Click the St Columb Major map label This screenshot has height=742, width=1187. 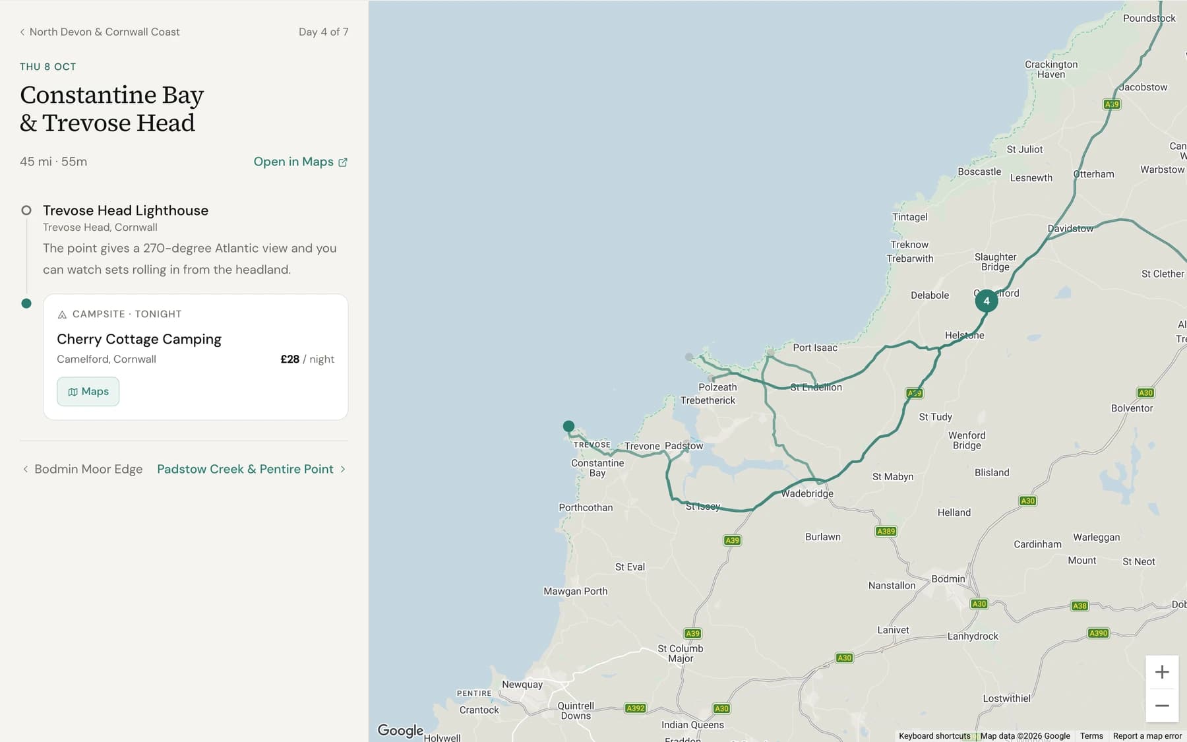681,654
